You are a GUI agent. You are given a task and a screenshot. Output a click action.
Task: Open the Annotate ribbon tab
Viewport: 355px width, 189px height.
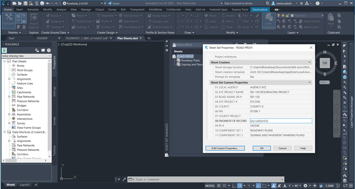[33, 9]
